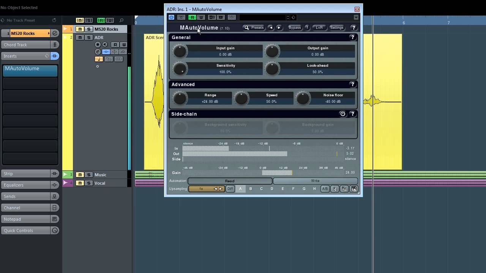The width and height of the screenshot is (486, 273).
Task: Expand the Equalizers inspector section
Action: [26, 185]
